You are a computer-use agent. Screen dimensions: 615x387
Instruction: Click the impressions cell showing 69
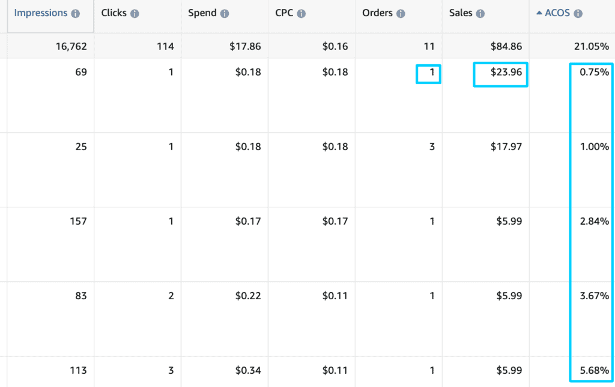tap(81, 72)
